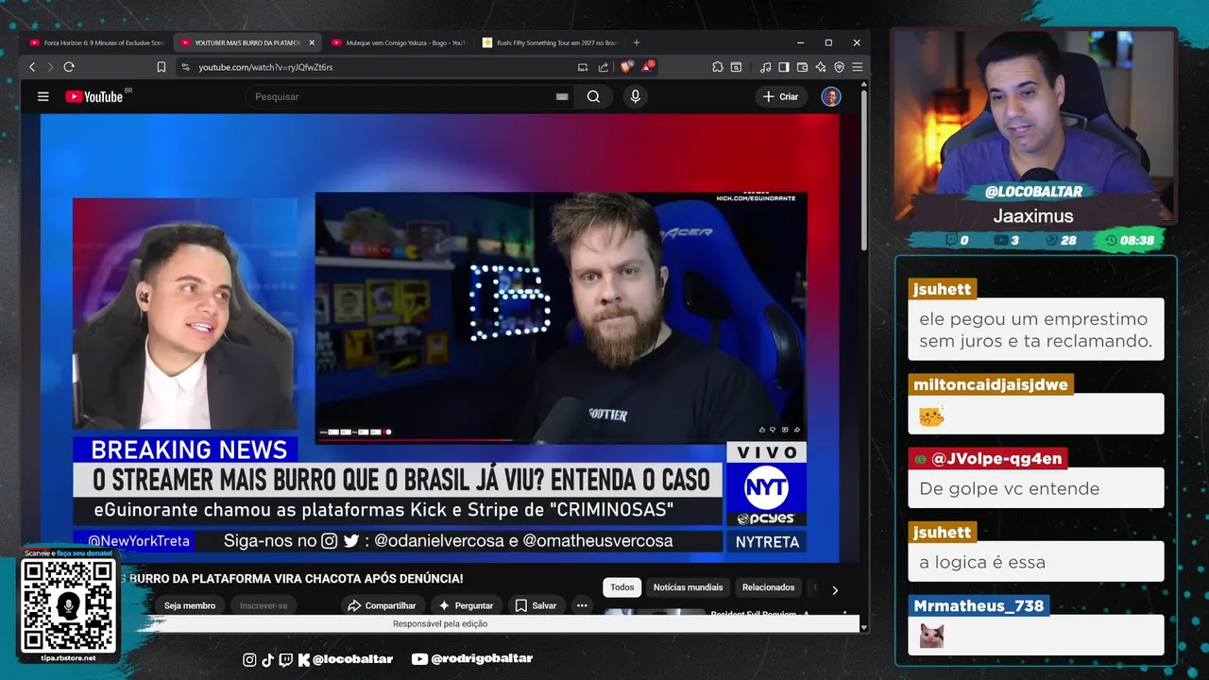The image size is (1209, 680).
Task: Select the Todos filter chip
Action: coord(622,587)
